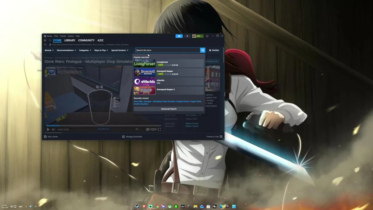This screenshot has width=373, height=210.
Task: Open the announcements megaphone button
Action: pos(179,36)
